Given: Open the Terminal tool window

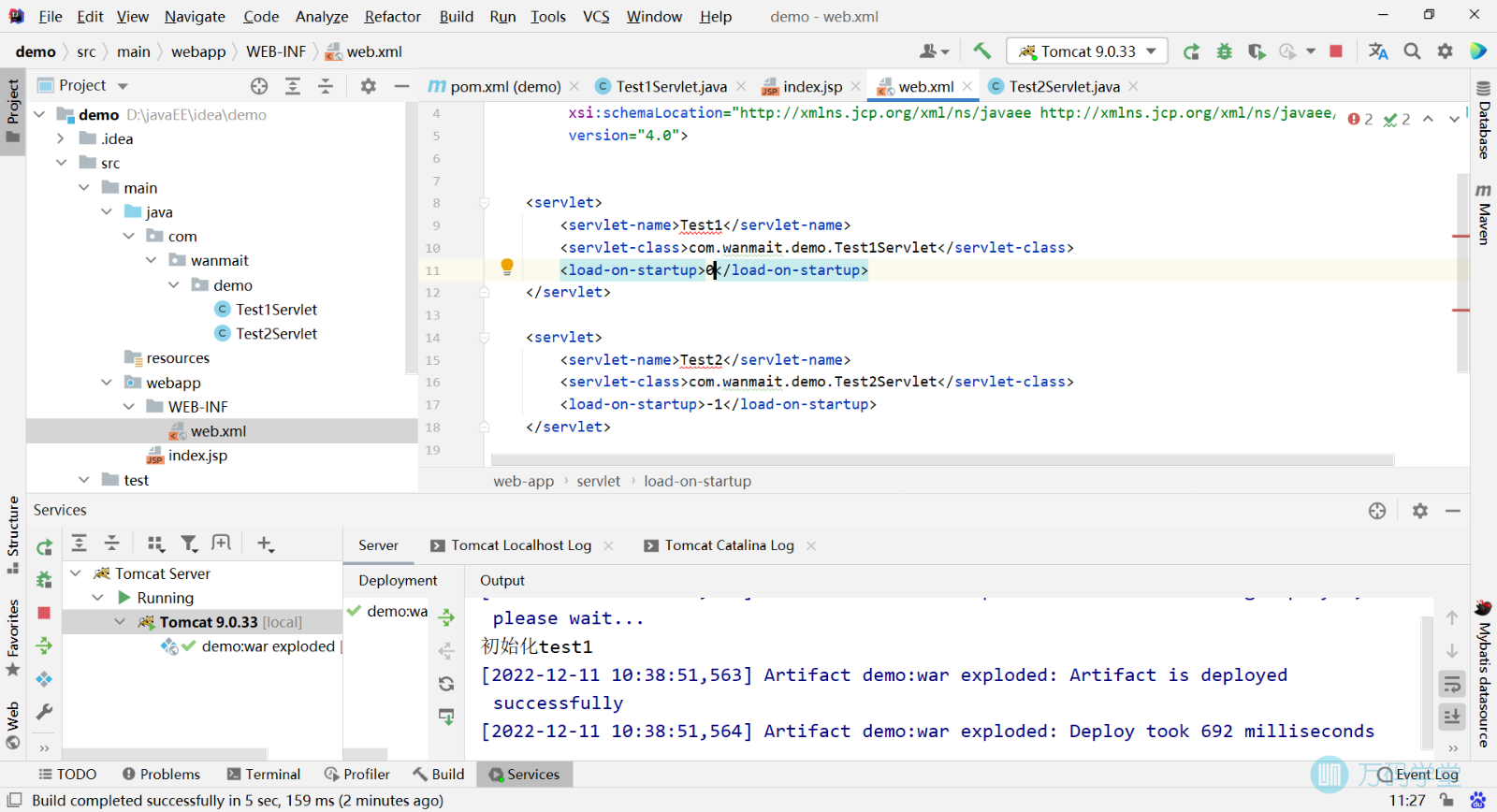Looking at the screenshot, I should click(264, 775).
